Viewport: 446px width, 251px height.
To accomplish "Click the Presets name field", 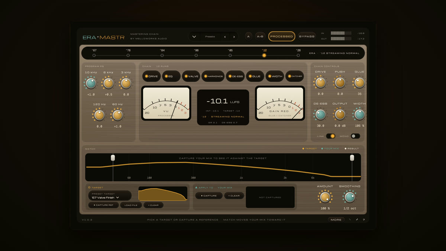I will tap(210, 36).
